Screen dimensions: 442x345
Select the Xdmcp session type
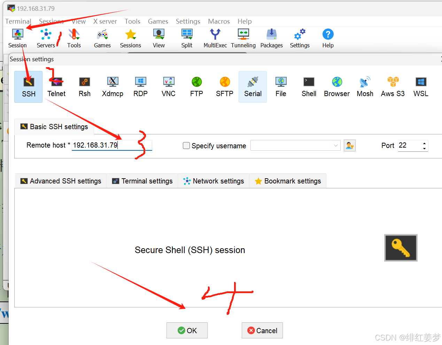pyautogui.click(x=113, y=87)
